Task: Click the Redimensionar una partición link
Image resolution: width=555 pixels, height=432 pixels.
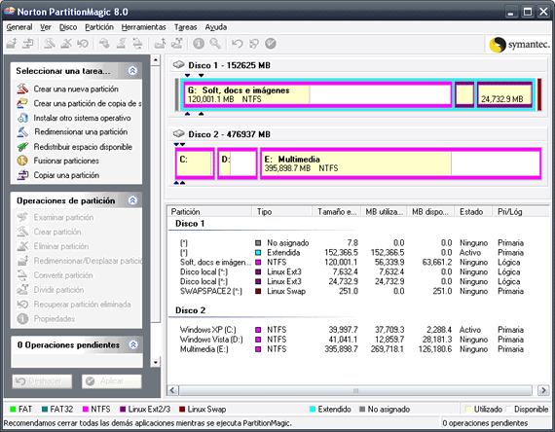Action: point(81,131)
